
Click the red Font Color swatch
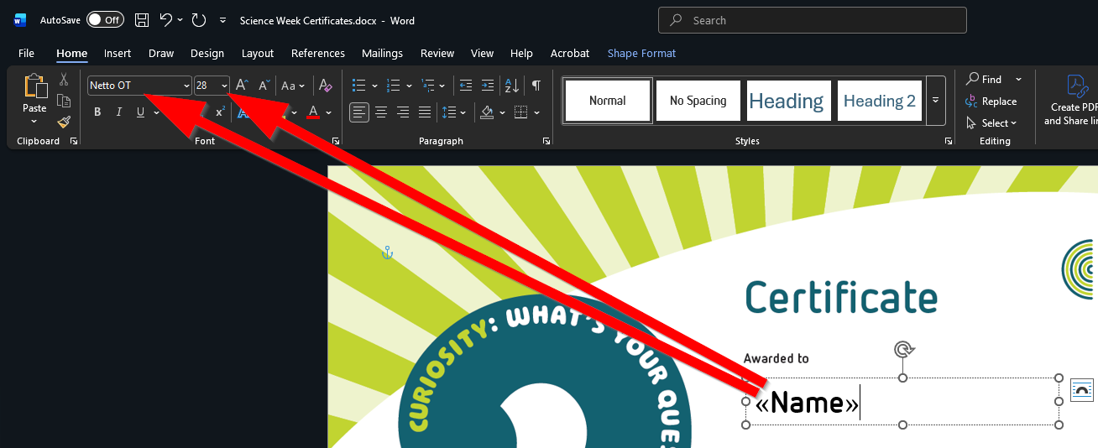(313, 112)
